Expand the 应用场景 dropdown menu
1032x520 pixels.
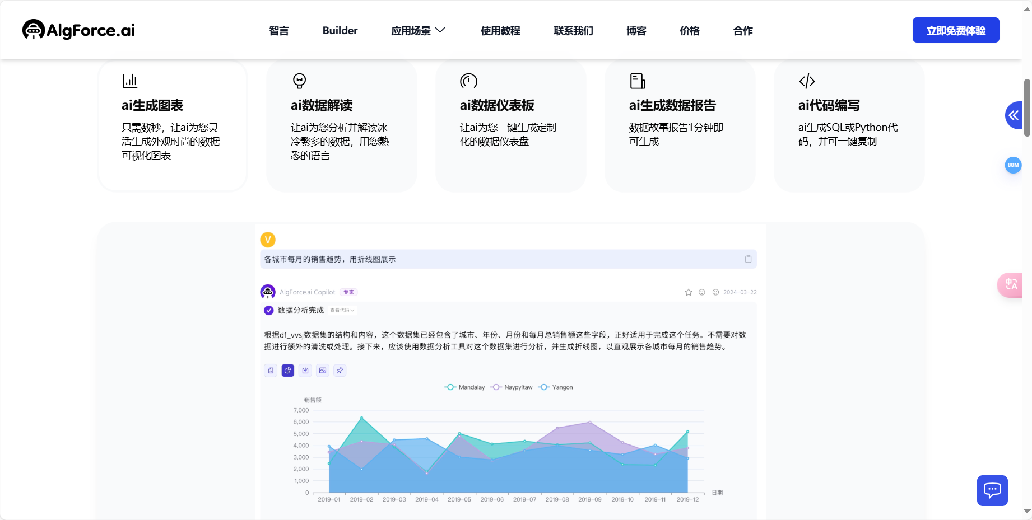419,31
